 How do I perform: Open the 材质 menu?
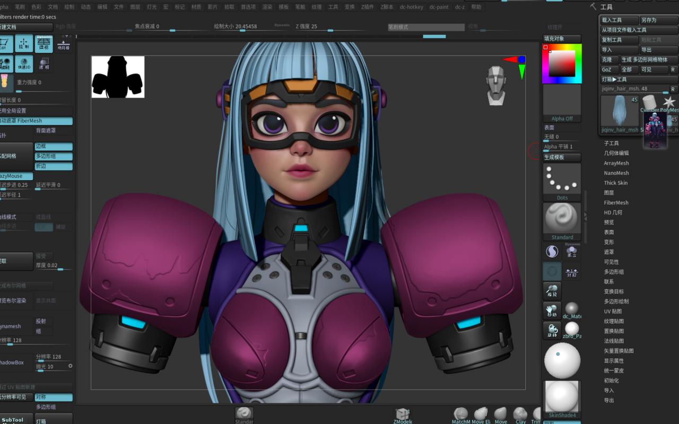tap(196, 7)
